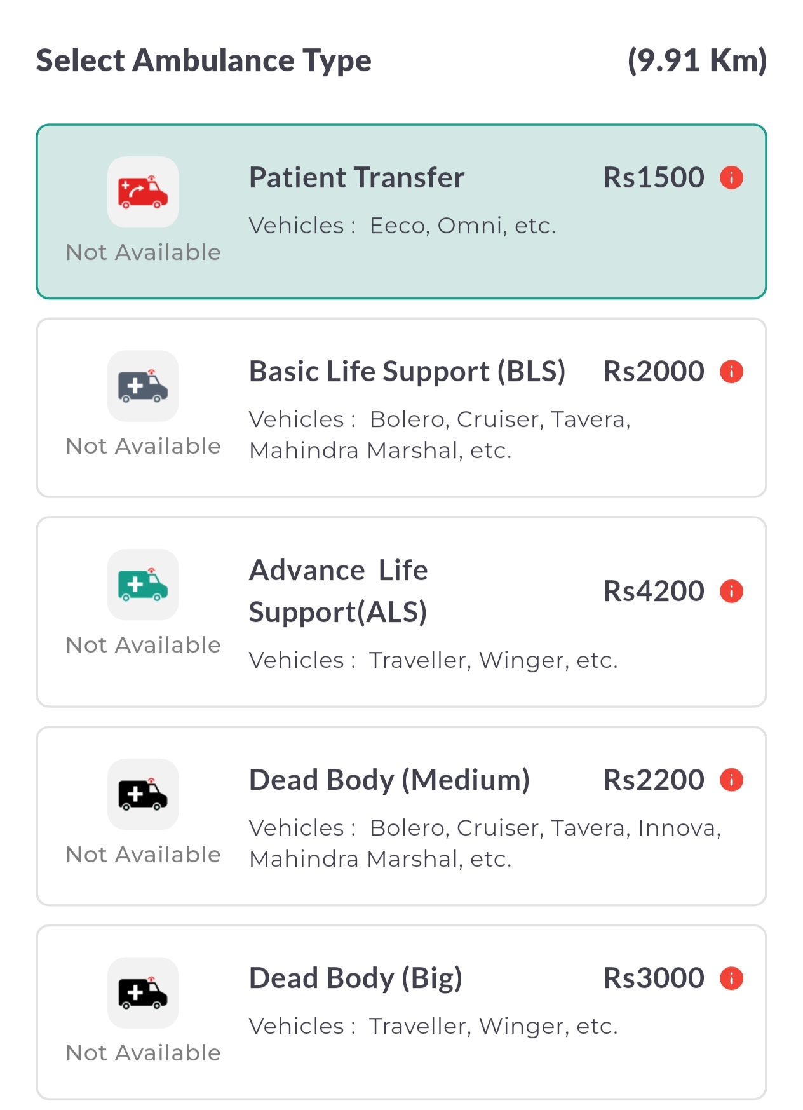Tap the black Dead Body (Medium) ambulance icon
803x1110 pixels.
point(143,794)
